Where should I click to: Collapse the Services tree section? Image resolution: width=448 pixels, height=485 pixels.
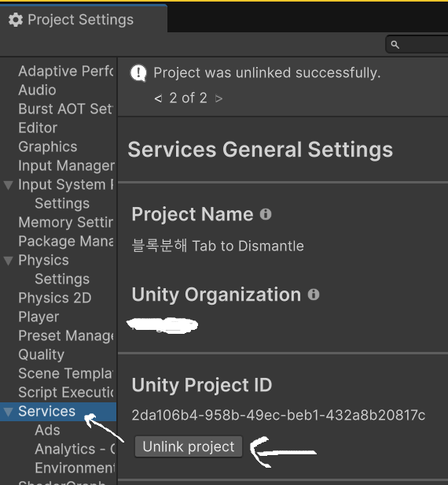[x=9, y=412]
